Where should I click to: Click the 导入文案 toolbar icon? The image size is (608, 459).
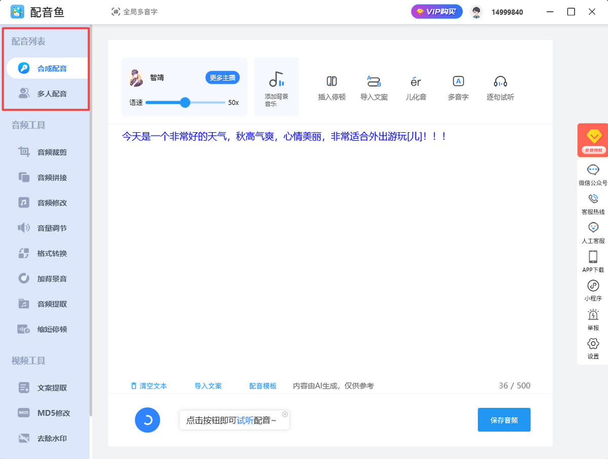374,81
